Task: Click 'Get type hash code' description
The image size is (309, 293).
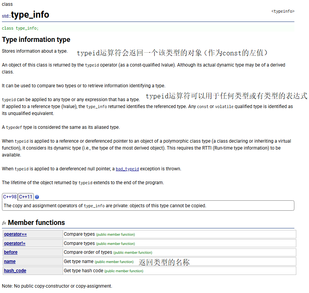Action: point(84,271)
